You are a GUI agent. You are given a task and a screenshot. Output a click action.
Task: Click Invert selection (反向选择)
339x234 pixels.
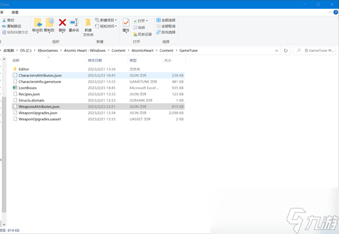click(x=166, y=32)
